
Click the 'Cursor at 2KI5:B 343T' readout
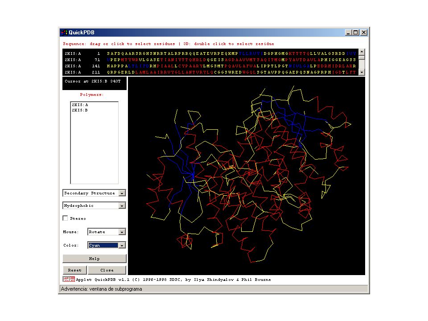coord(93,81)
